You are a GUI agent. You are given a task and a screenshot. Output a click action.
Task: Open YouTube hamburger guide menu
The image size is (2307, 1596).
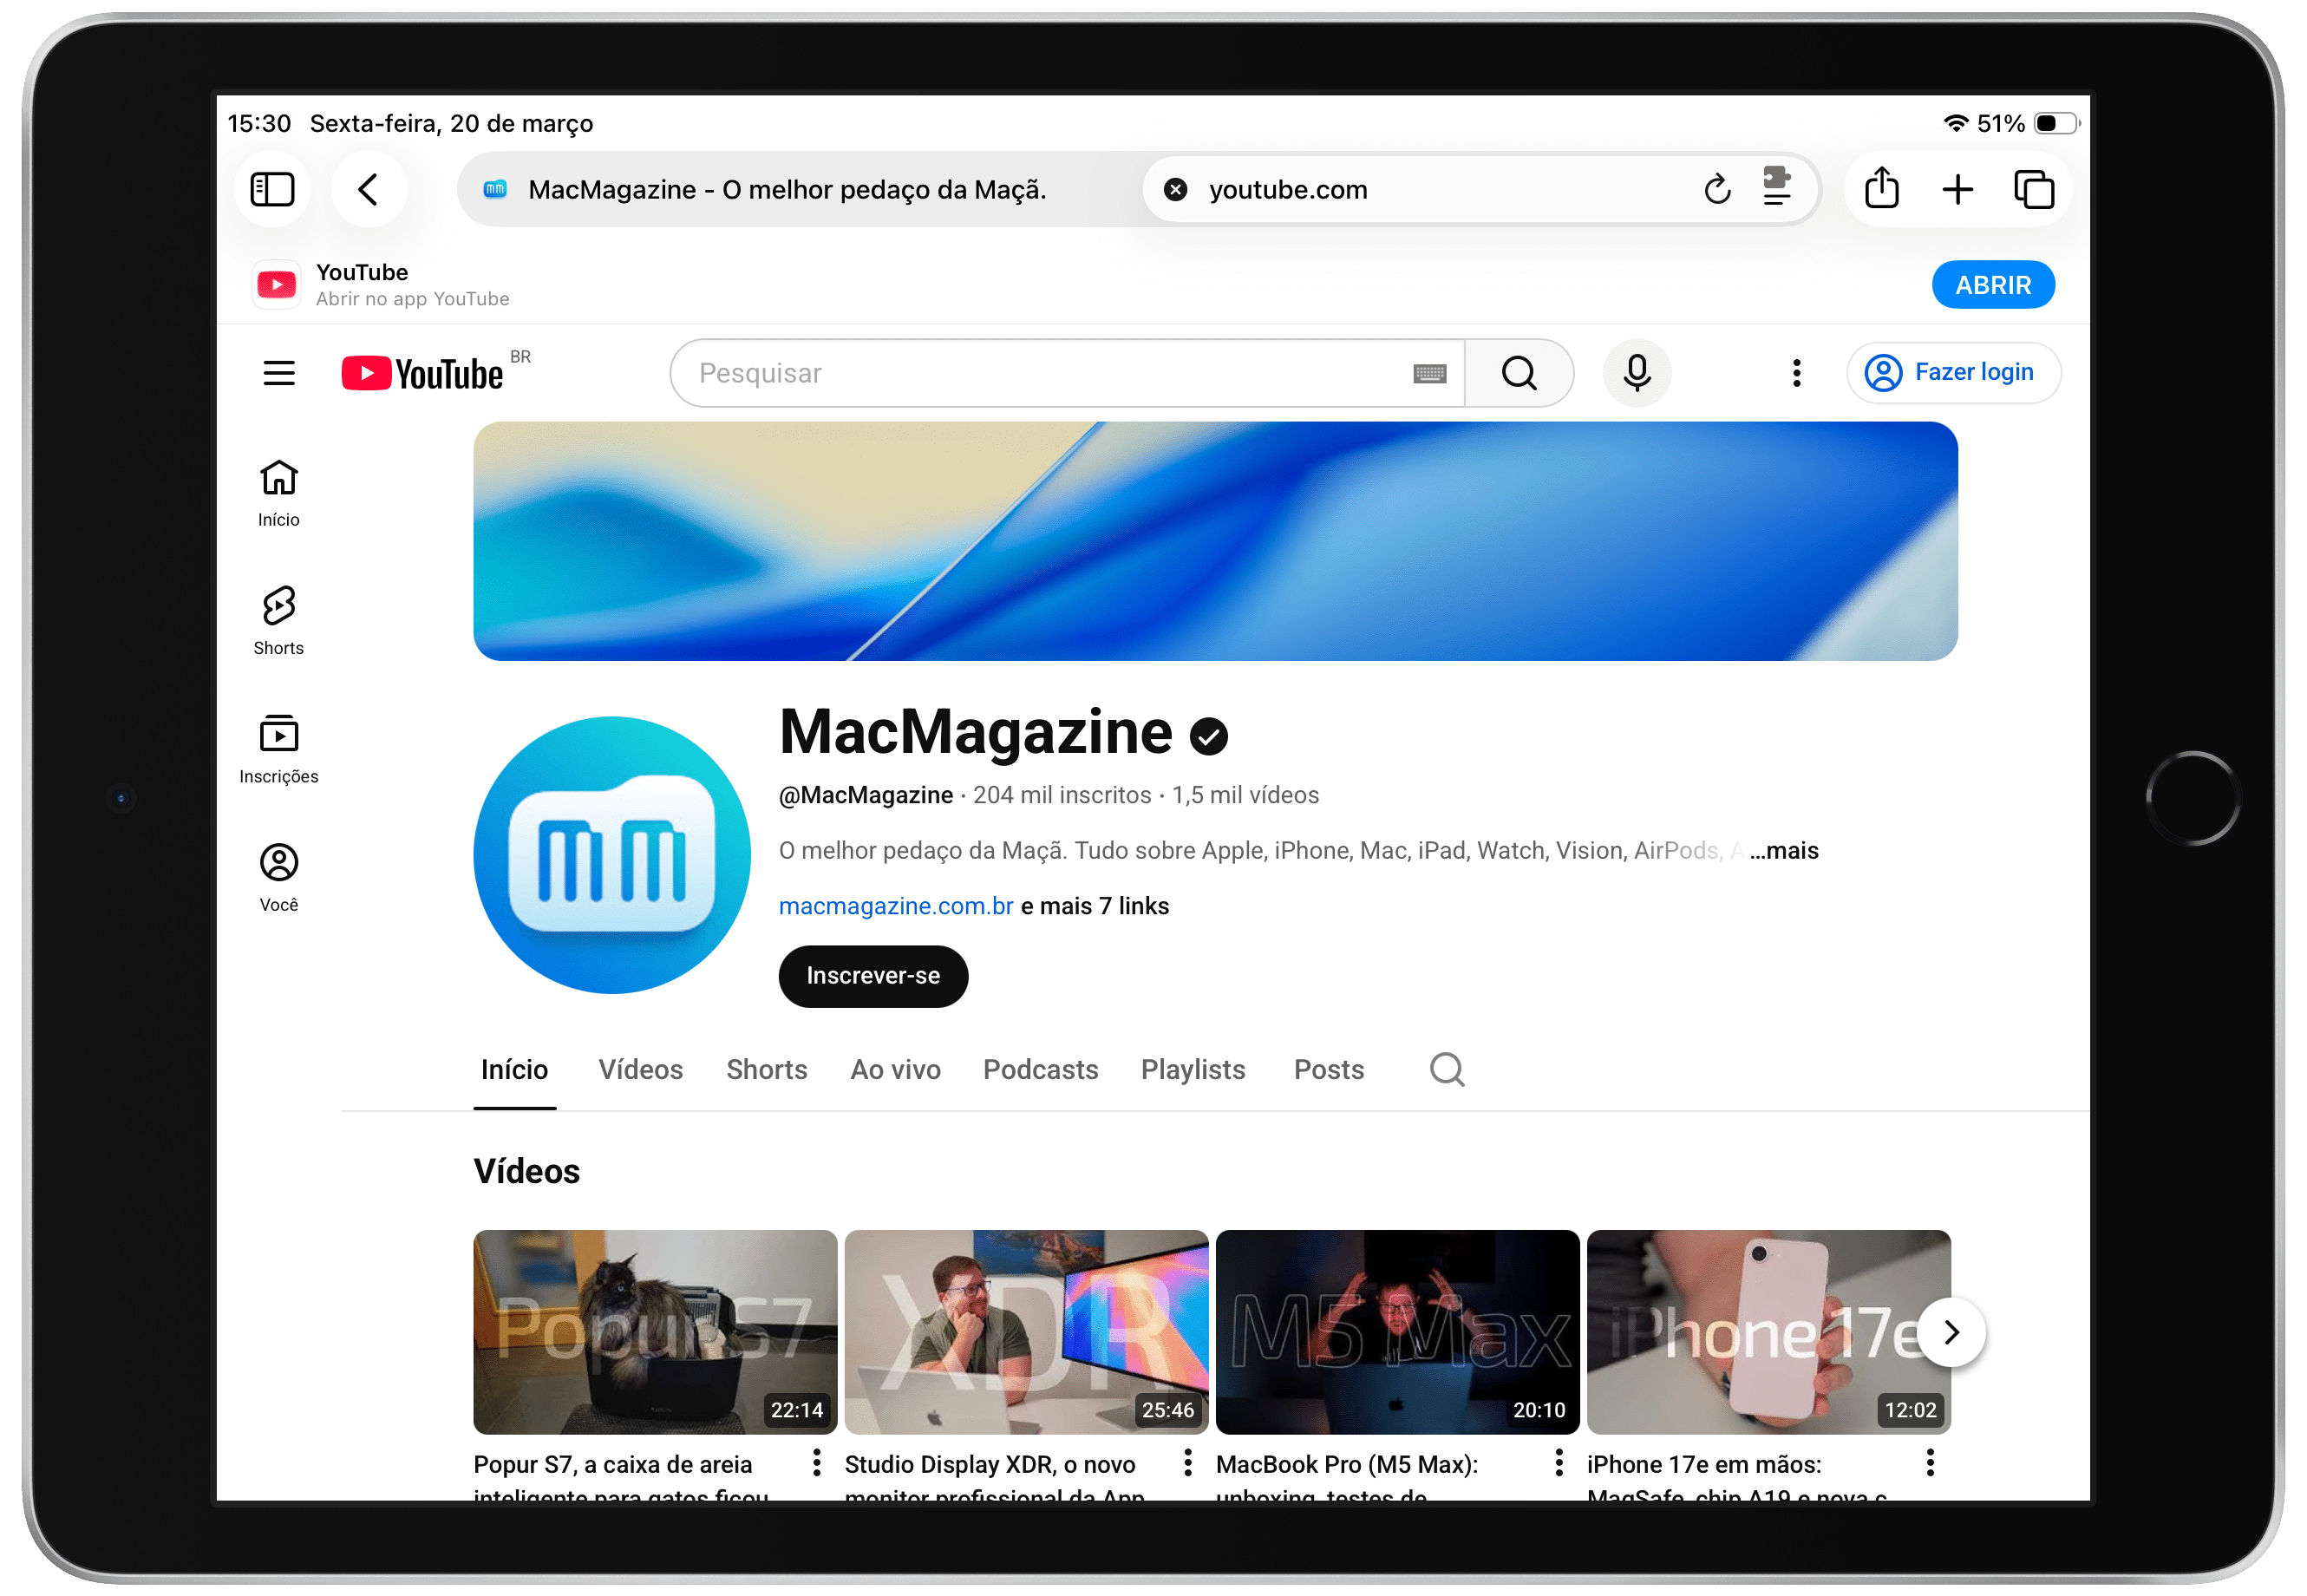pos(279,373)
